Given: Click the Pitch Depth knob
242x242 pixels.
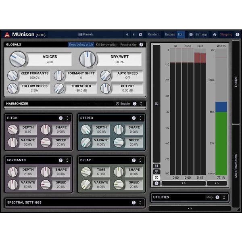Looking at the screenshot, I should [13, 129].
